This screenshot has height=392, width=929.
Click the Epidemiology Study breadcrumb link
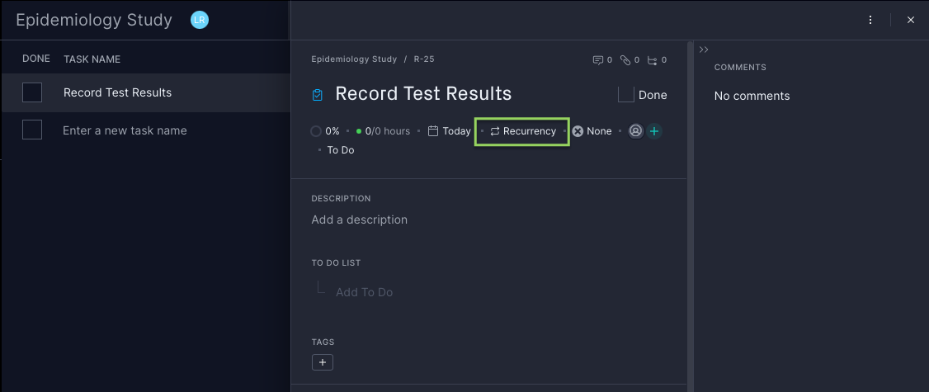(354, 59)
